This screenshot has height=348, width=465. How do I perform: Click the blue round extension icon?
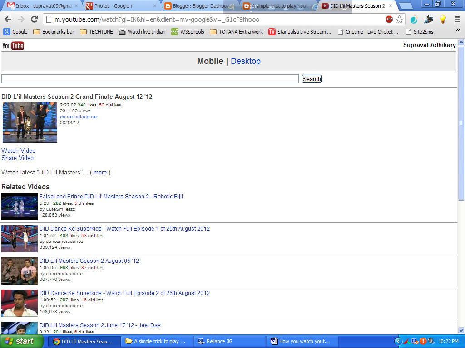pos(414,19)
